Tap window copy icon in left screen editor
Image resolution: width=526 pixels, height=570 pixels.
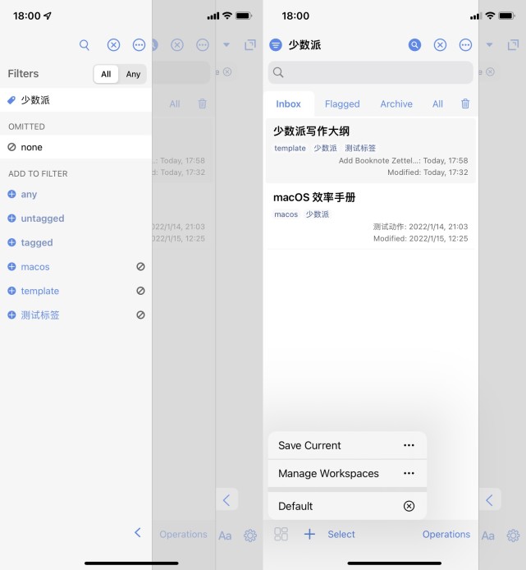(250, 45)
